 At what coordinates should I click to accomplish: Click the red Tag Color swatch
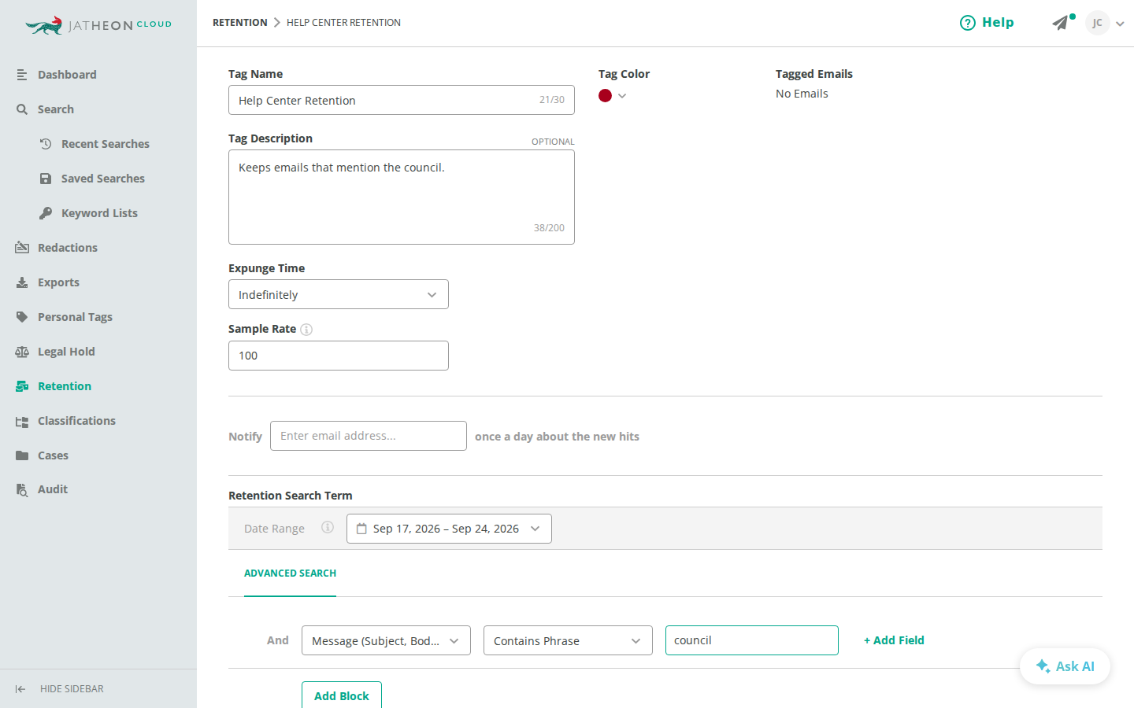coord(605,96)
